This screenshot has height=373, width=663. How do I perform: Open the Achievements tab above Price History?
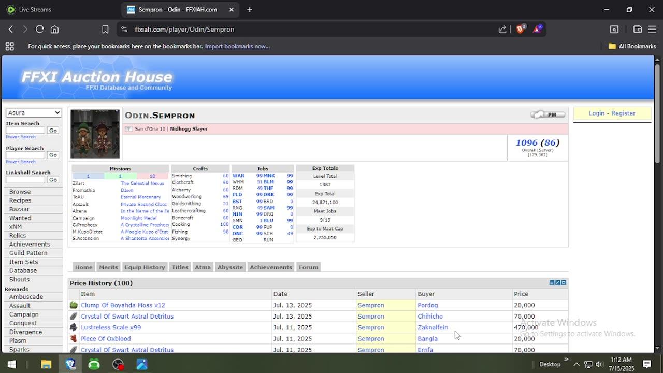point(271,267)
